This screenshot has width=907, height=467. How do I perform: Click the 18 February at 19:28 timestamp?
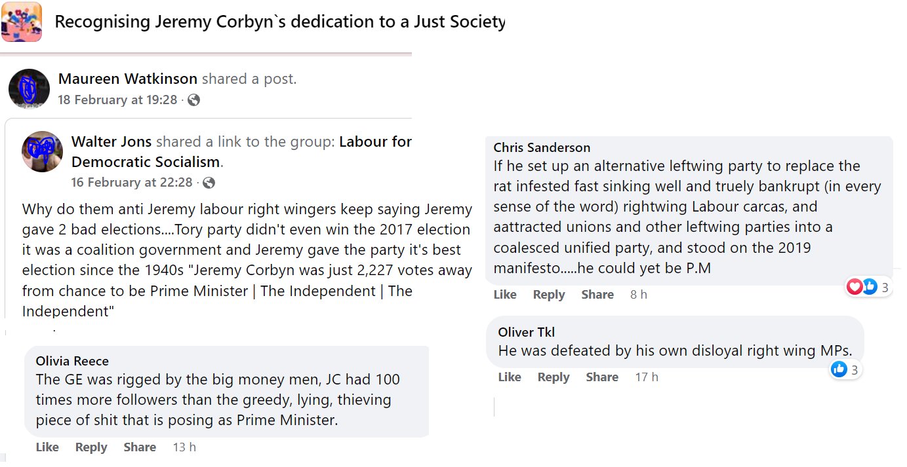tap(117, 100)
